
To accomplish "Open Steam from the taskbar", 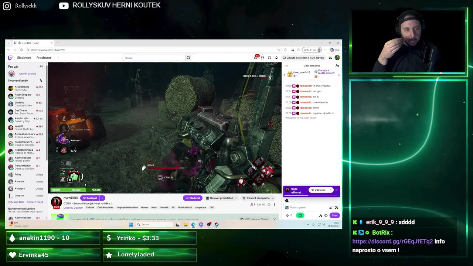I will point(217,224).
